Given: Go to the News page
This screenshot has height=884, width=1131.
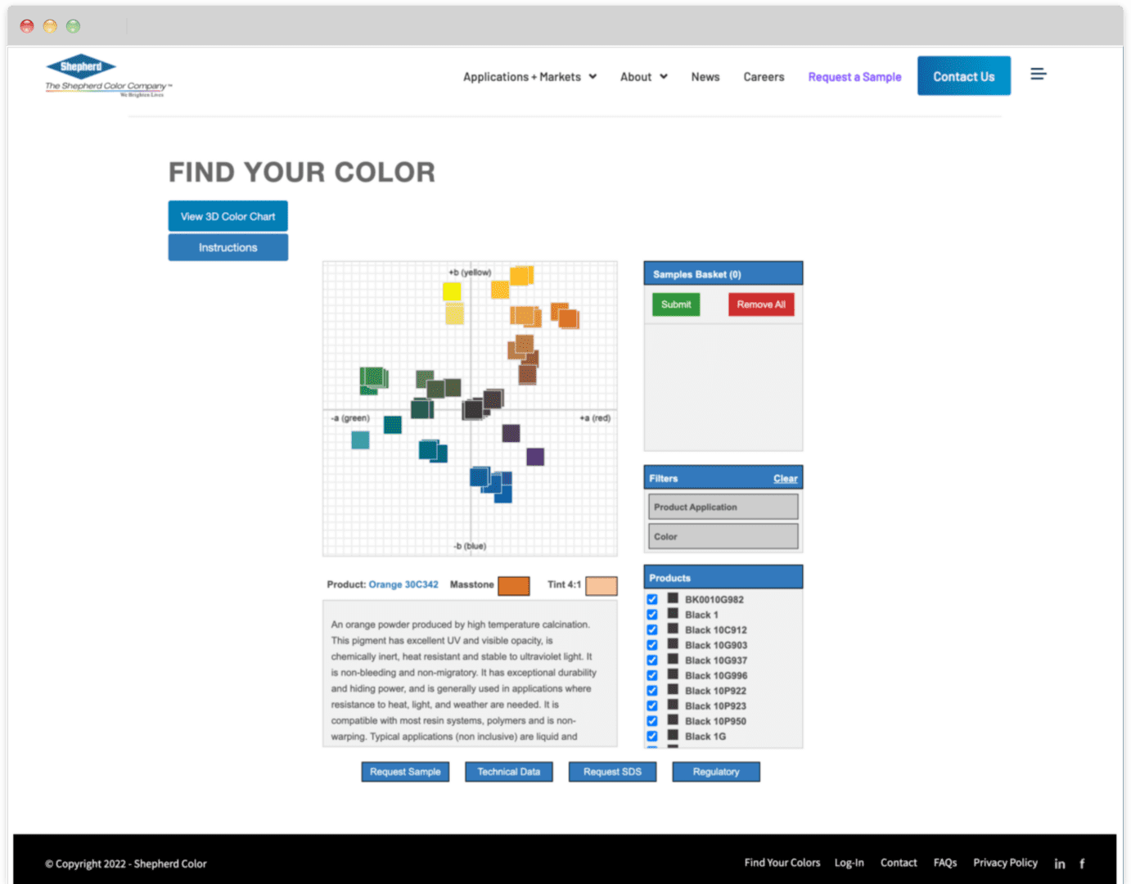Looking at the screenshot, I should tap(705, 77).
